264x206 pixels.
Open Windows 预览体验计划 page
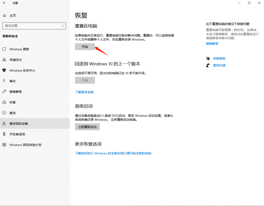click(x=35, y=145)
